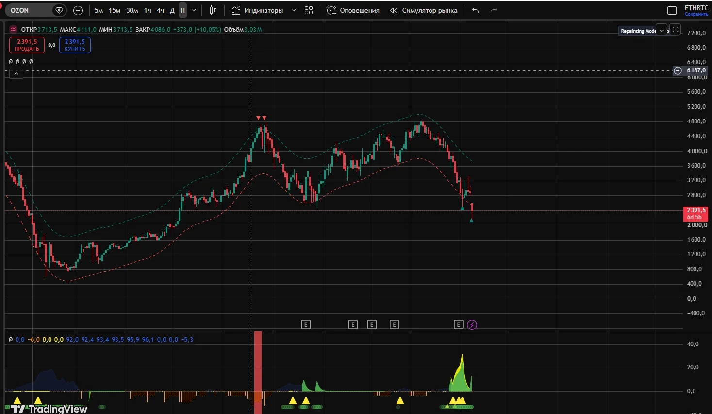Click the Сохранить link under ETHBTC
This screenshot has height=414, width=712.
click(696, 14)
